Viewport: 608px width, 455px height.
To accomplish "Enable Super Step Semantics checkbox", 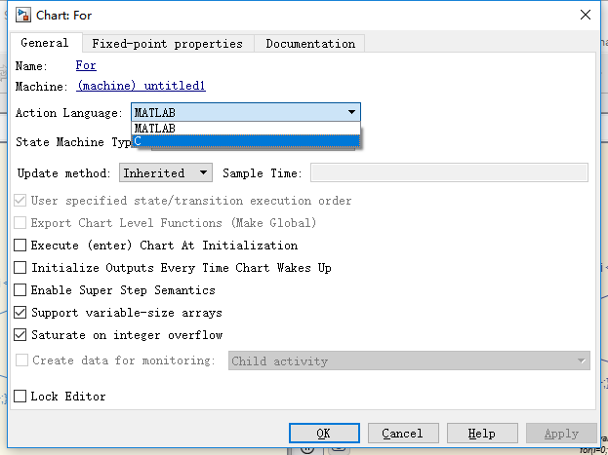I will (x=20, y=290).
